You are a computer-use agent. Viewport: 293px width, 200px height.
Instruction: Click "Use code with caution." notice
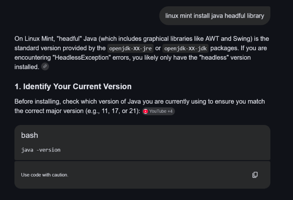45,175
